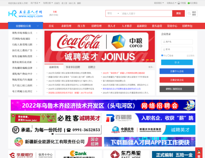Switch to the 最新资讯 tab
The height and width of the screenshot is (158, 205).
tap(54, 67)
